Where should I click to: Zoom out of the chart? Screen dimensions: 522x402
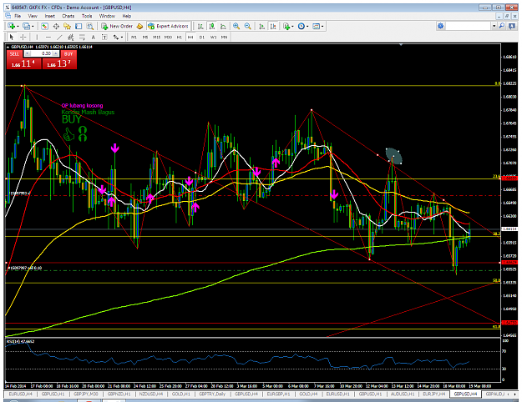coord(248,26)
